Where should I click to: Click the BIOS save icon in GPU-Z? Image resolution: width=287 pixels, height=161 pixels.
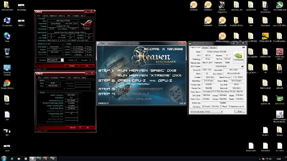click(x=242, y=66)
